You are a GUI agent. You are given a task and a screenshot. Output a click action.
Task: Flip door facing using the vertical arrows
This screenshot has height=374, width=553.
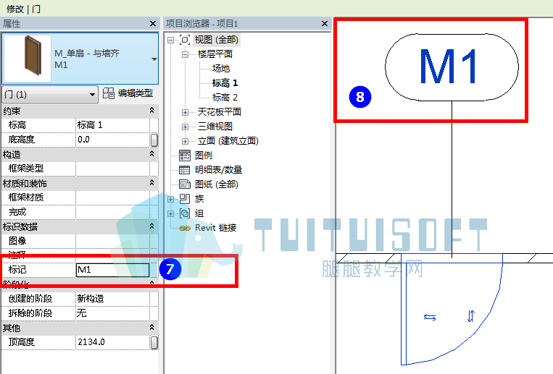point(471,316)
